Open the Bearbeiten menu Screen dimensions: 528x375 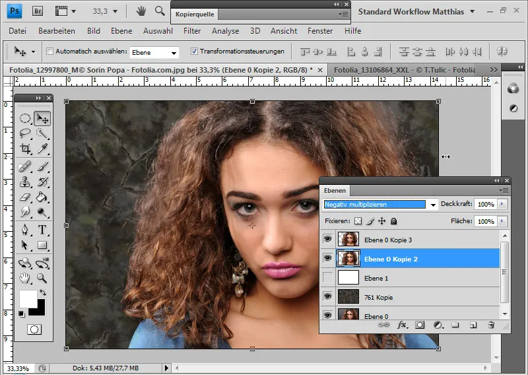(57, 31)
